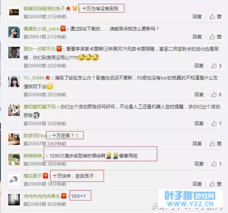Image resolution: width=228 pixels, height=213 pixels.
Task: Click the 叶子猪游戏网 watermark logo
Action: pyautogui.click(x=191, y=198)
